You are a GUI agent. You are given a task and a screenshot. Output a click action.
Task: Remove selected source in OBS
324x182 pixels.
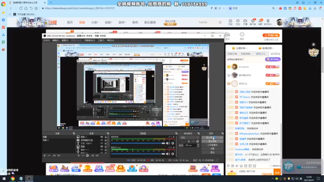(83, 155)
